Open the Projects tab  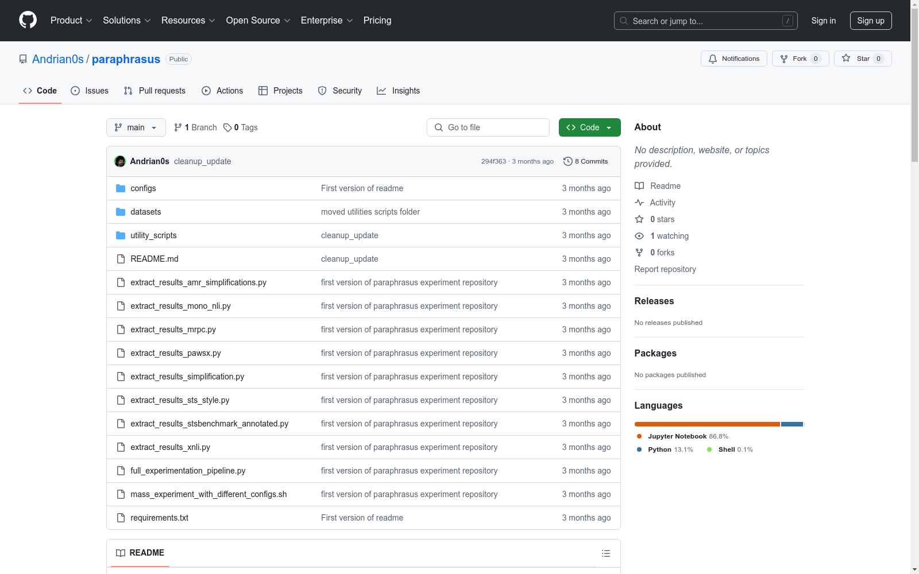[x=280, y=91]
